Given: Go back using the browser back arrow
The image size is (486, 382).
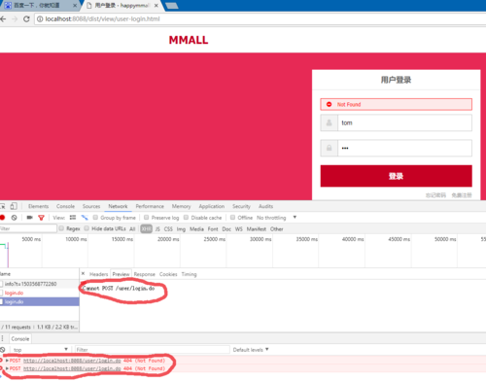Looking at the screenshot, I should pos(3,19).
